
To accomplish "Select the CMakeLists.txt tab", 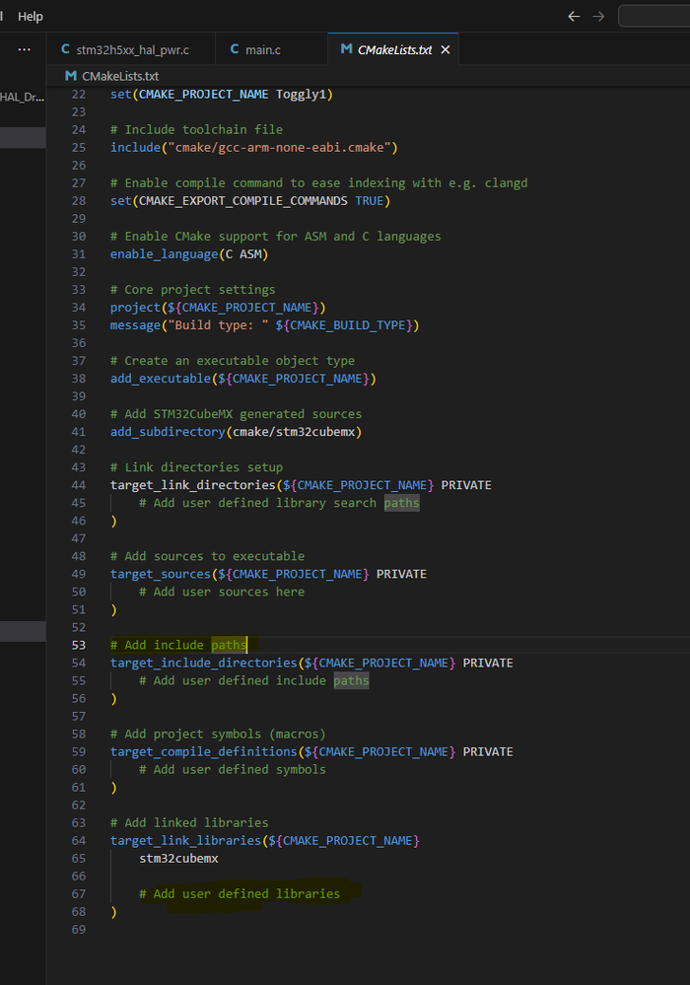I will [393, 49].
